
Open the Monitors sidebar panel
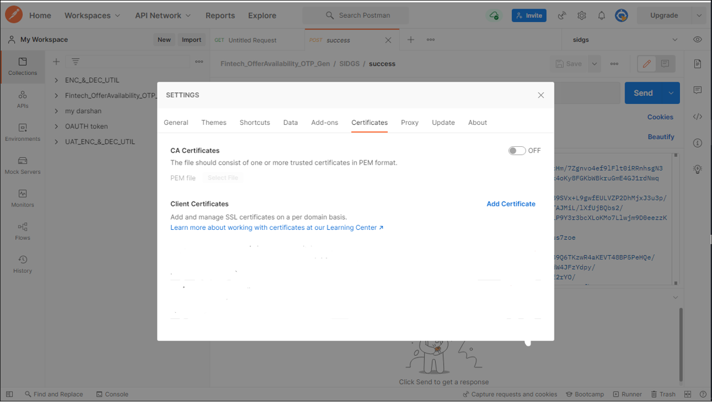coord(23,198)
